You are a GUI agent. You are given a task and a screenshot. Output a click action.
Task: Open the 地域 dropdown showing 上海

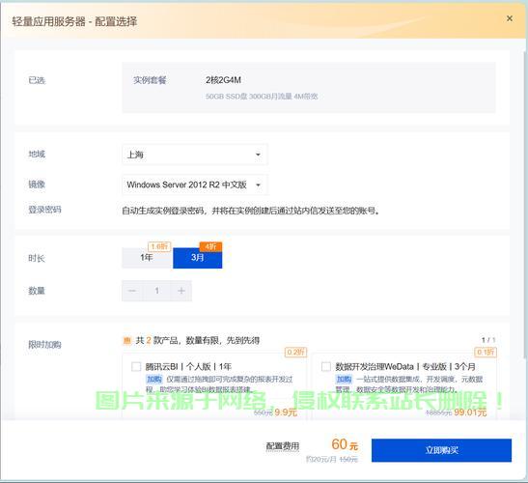195,155
